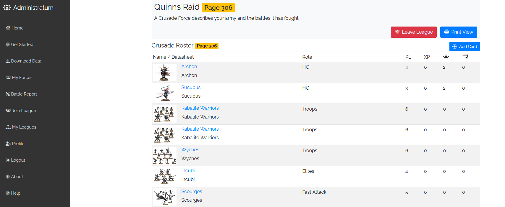Click the Administratum gear logo icon
This screenshot has width=505, height=207.
tap(7, 8)
